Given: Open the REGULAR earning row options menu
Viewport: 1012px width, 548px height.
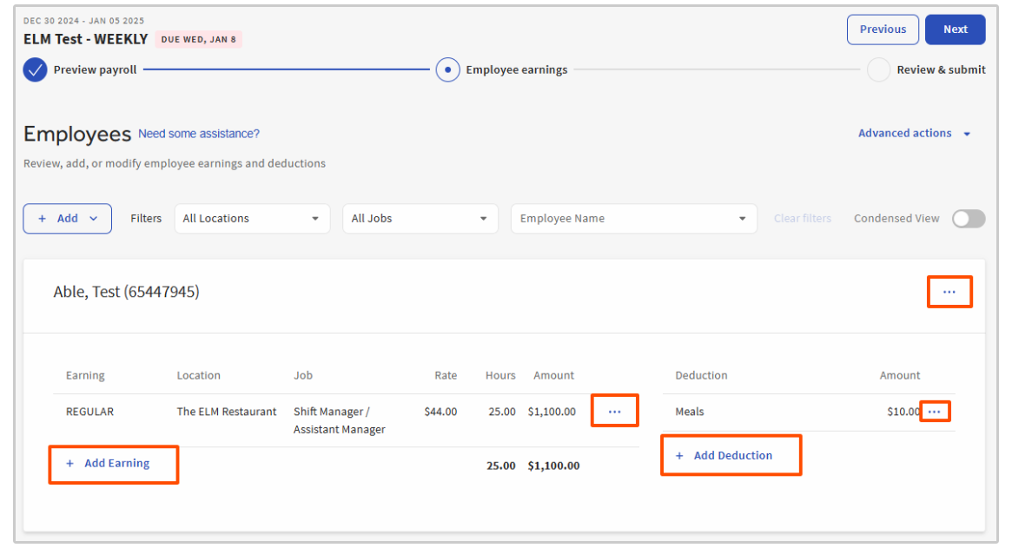Looking at the screenshot, I should (614, 412).
